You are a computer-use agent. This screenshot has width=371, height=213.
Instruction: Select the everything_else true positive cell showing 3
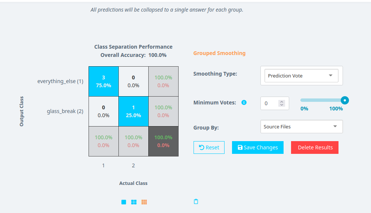pyautogui.click(x=103, y=81)
